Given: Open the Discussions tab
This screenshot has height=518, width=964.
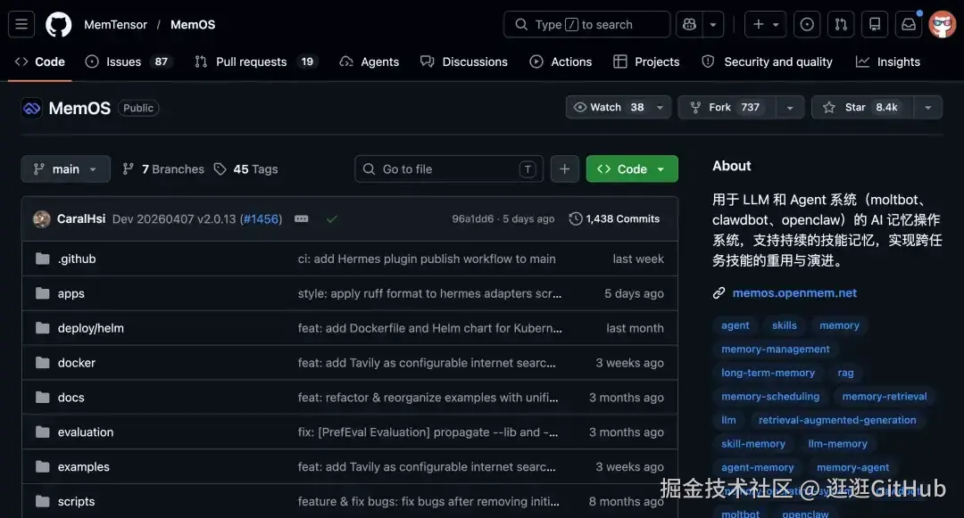Looking at the screenshot, I should [x=464, y=62].
